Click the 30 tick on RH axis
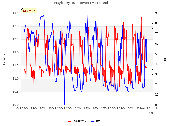169x126 pixels. coord(157,74)
